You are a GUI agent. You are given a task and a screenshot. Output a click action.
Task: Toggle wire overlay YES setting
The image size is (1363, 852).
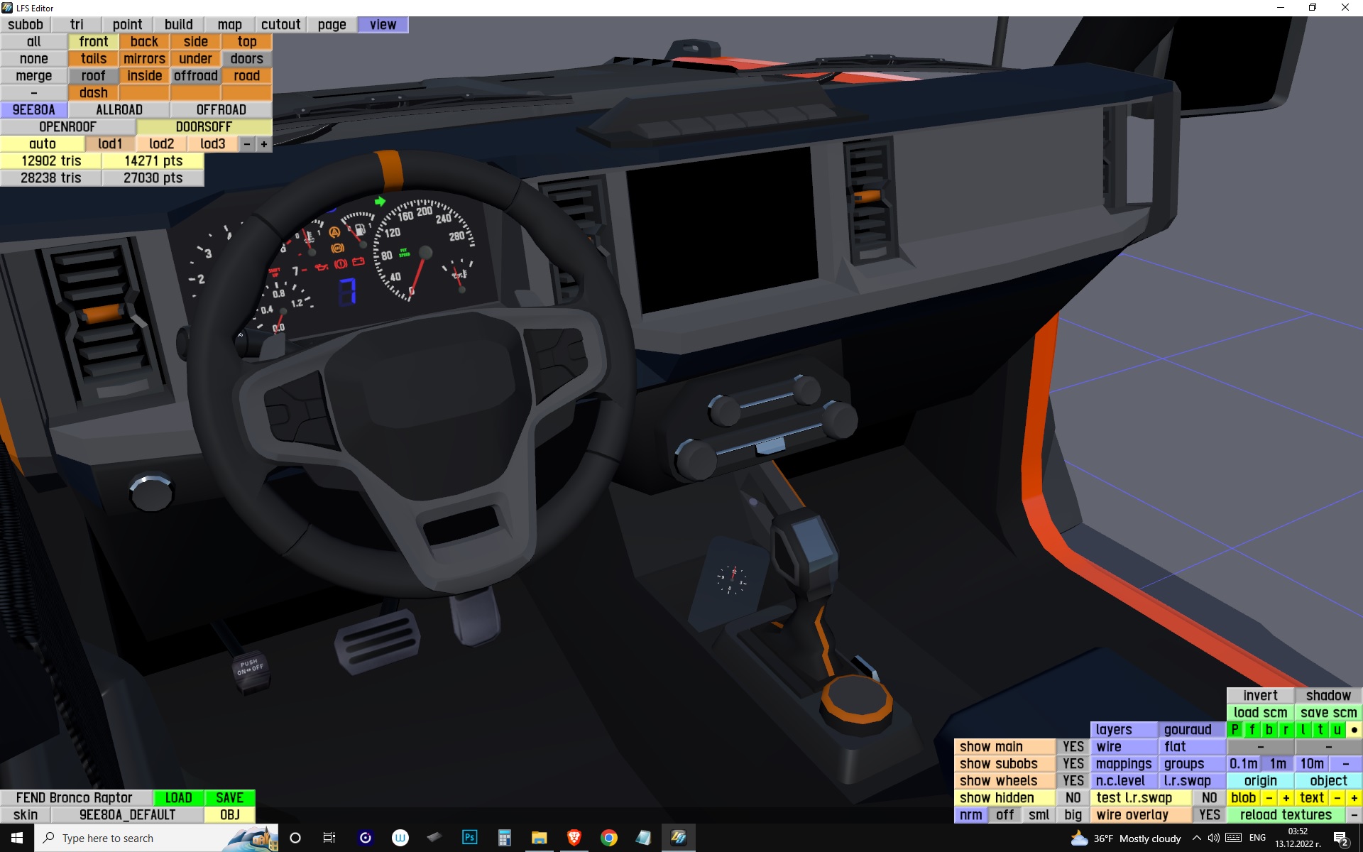tap(1209, 815)
